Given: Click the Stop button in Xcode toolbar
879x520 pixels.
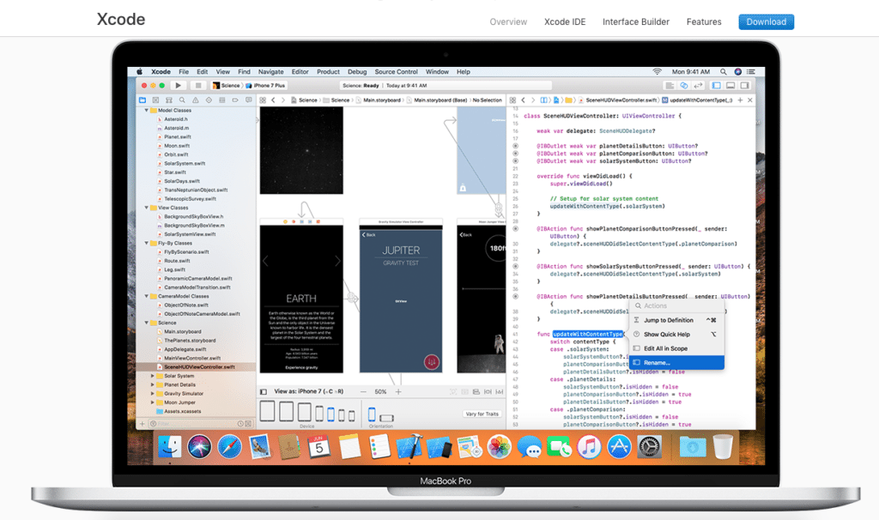Looking at the screenshot, I should [198, 86].
